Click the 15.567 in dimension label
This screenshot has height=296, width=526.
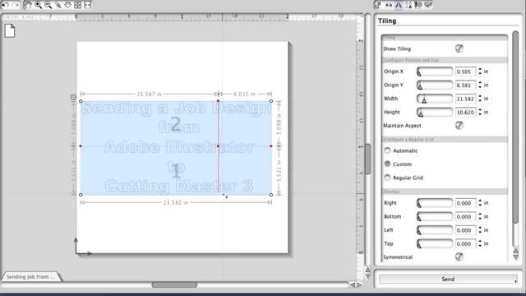click(149, 94)
